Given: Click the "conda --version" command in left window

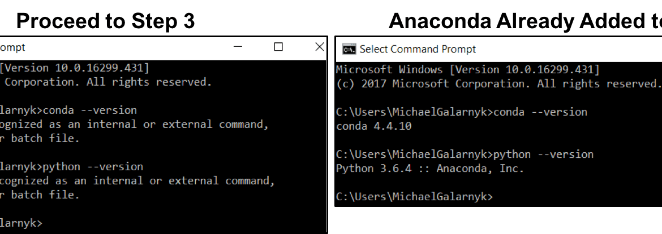Looking at the screenshot, I should tap(90, 111).
